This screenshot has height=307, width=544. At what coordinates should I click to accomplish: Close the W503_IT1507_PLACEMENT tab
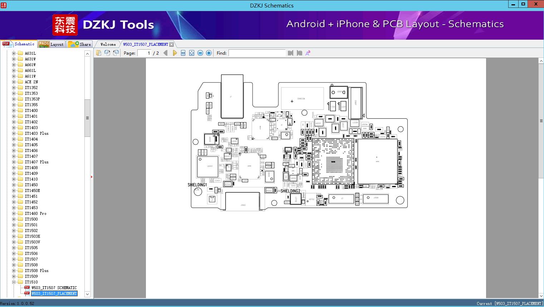point(171,44)
